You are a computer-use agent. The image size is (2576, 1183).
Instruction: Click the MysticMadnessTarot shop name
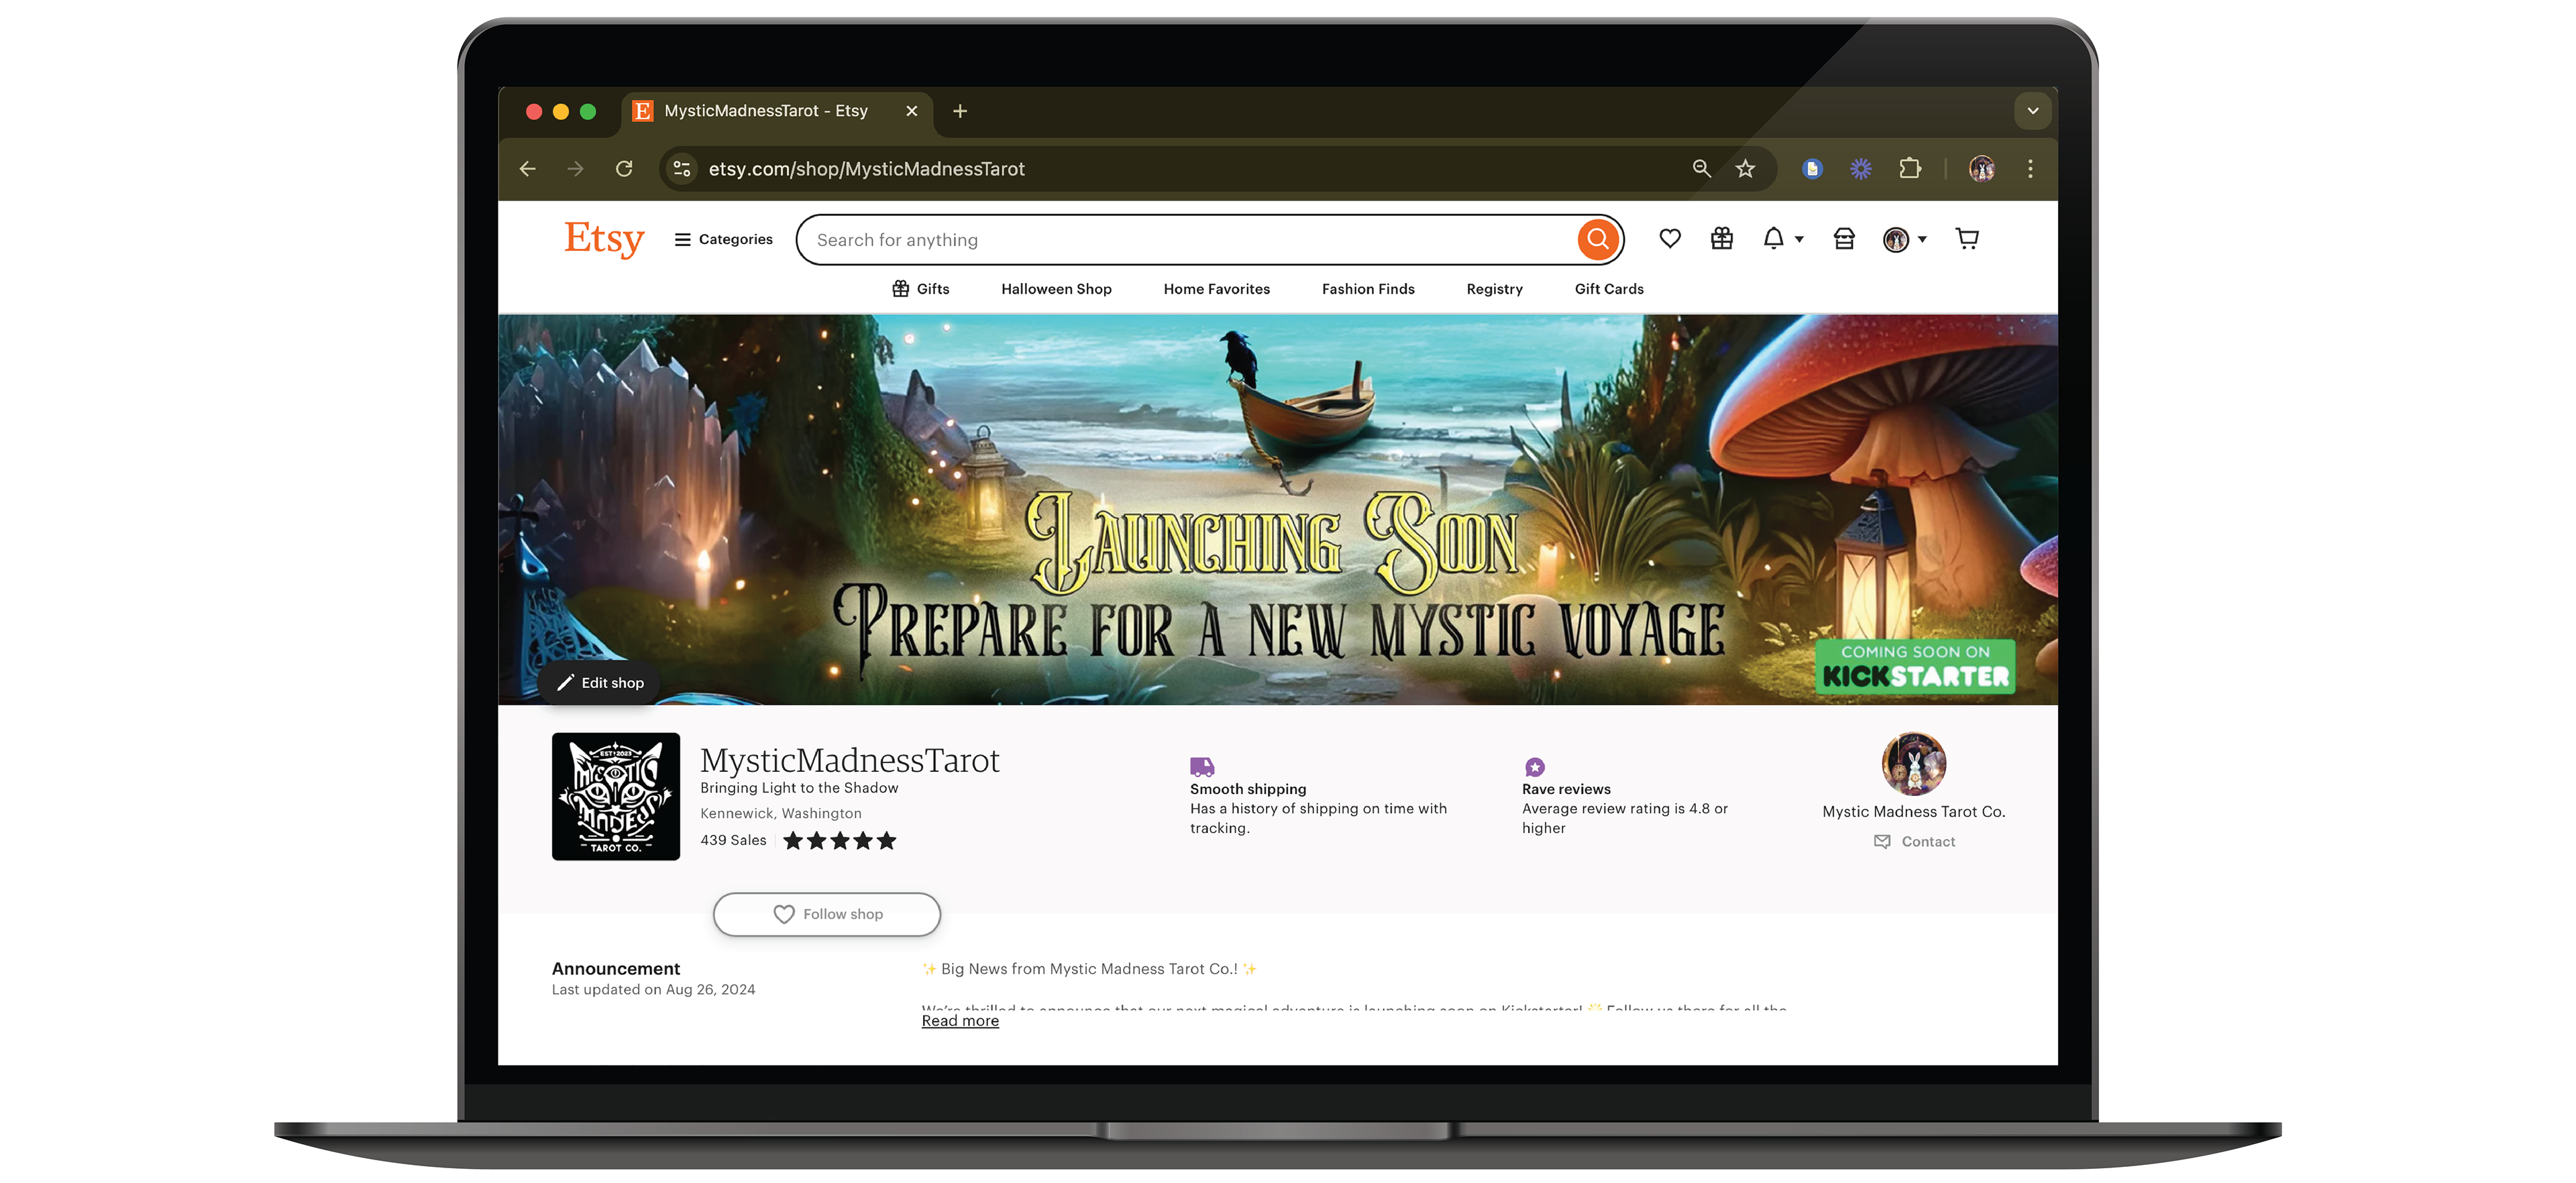pos(849,760)
